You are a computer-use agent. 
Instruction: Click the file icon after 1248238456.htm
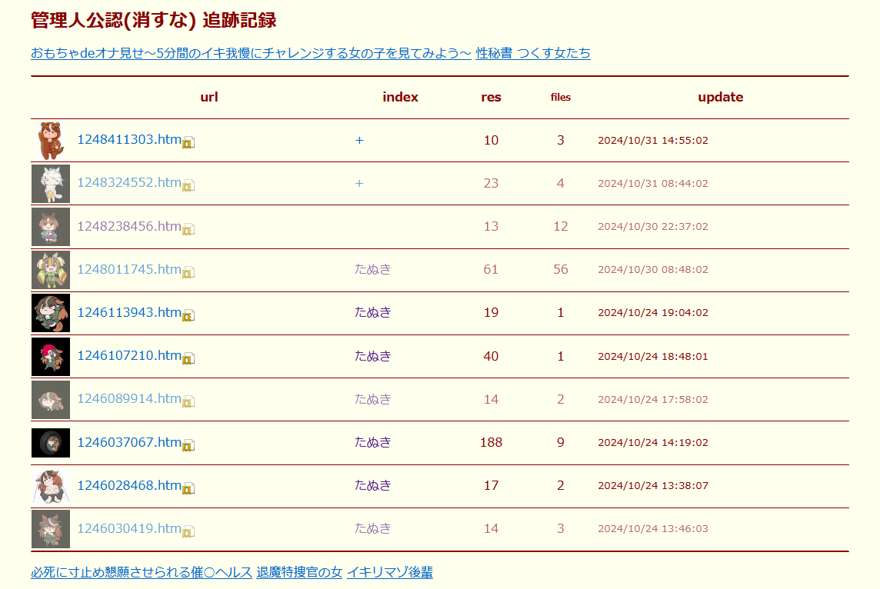pos(188,228)
